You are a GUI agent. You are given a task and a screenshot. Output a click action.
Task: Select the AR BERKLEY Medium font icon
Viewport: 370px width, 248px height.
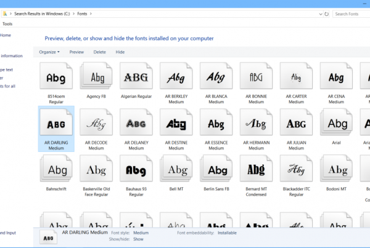coord(176,76)
